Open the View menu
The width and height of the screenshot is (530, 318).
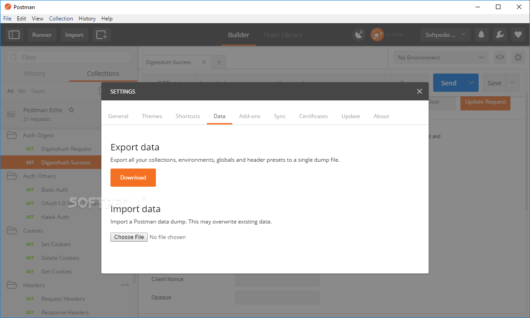38,19
